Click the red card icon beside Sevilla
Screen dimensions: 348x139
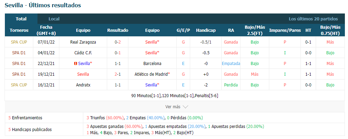(x=75, y=64)
